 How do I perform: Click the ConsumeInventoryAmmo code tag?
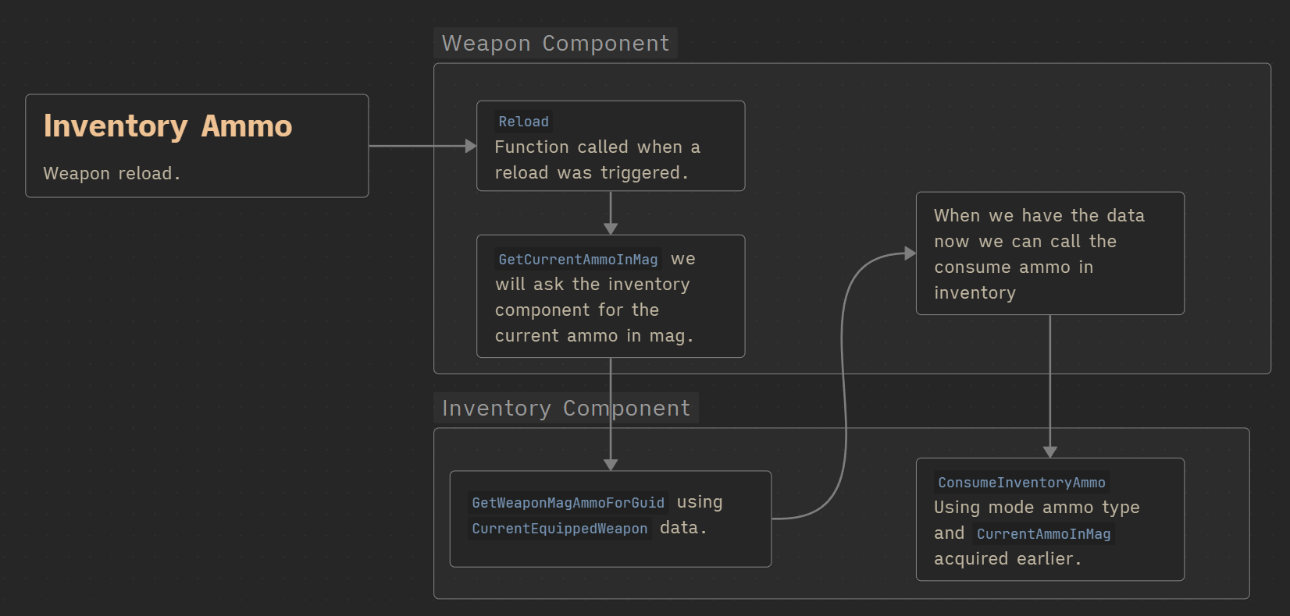click(1021, 483)
